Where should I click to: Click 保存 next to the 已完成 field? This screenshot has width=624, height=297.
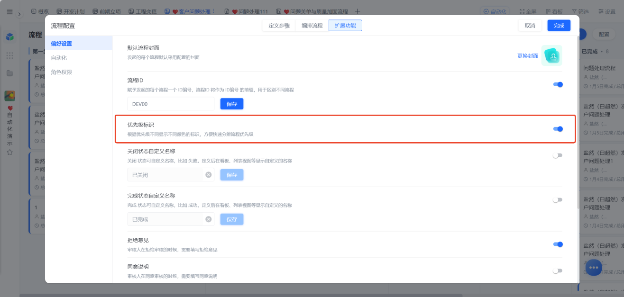pyautogui.click(x=232, y=219)
